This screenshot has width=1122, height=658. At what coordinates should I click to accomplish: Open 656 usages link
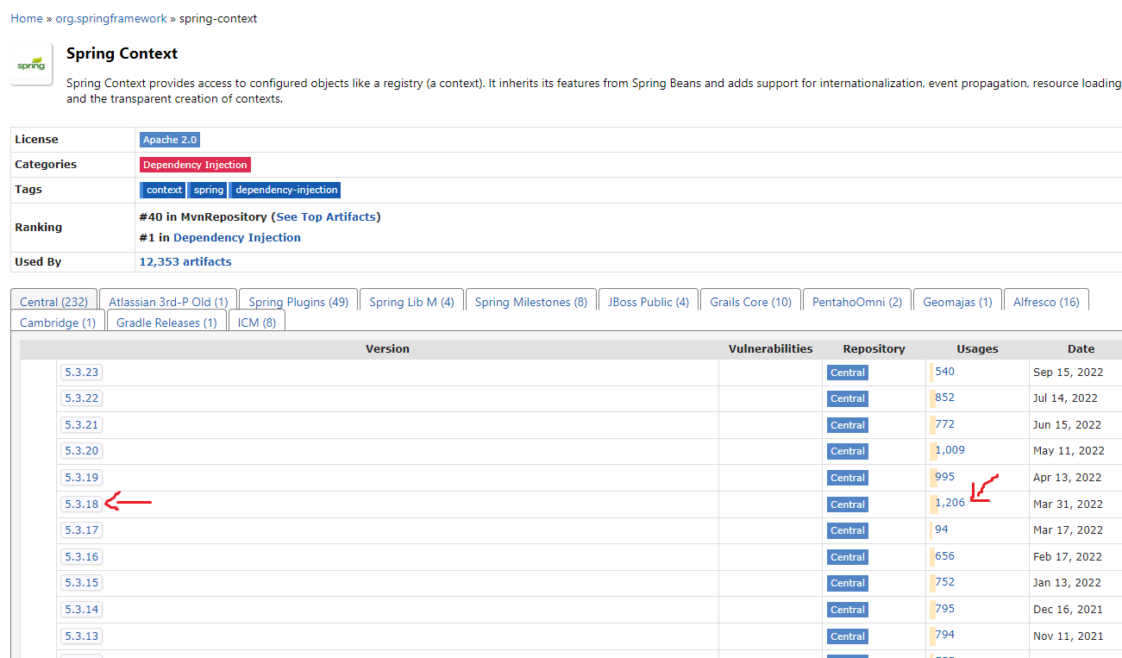pyautogui.click(x=944, y=556)
